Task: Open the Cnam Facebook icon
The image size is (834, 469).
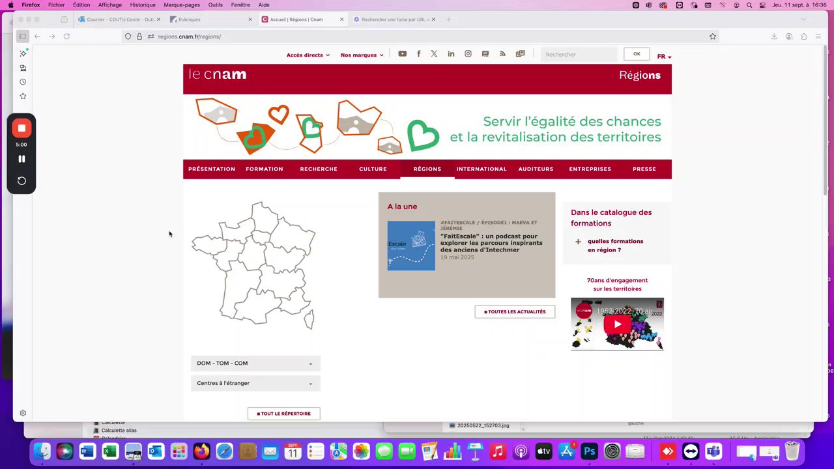Action: pyautogui.click(x=418, y=54)
